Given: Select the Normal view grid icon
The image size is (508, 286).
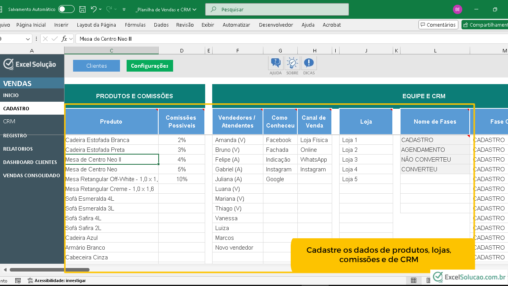Looking at the screenshot, I should (413, 281).
